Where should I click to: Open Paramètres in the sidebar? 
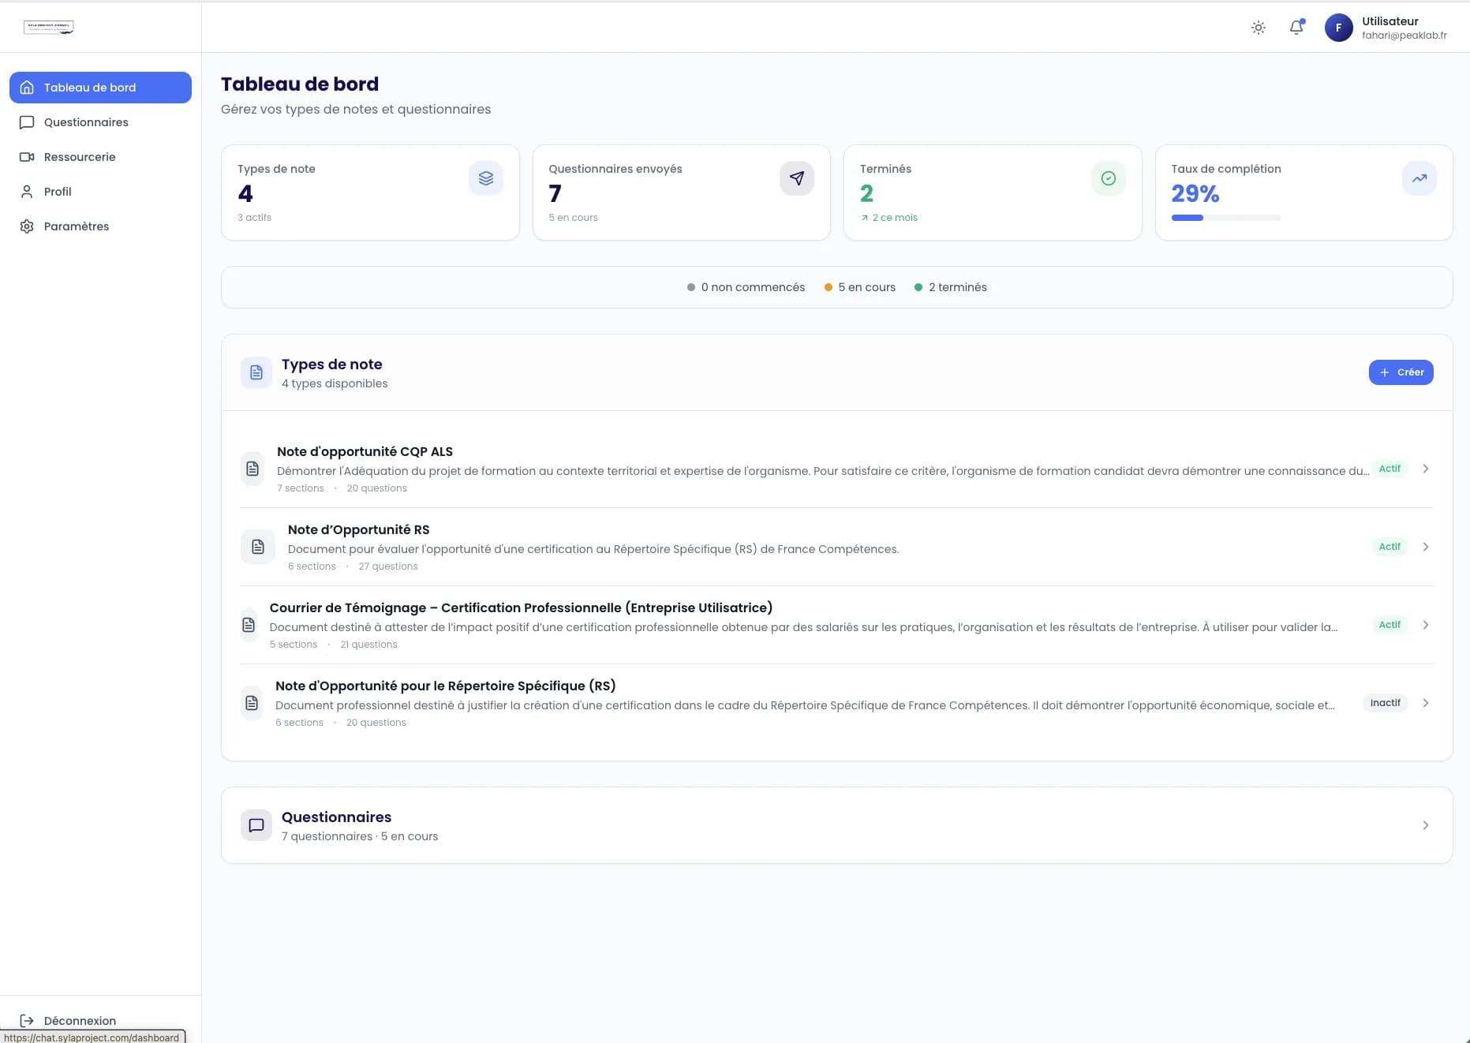pos(77,226)
